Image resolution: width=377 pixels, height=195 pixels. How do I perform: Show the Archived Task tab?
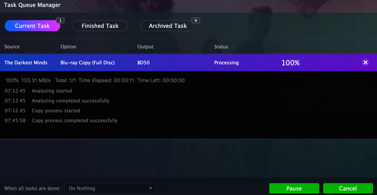pyautogui.click(x=168, y=26)
